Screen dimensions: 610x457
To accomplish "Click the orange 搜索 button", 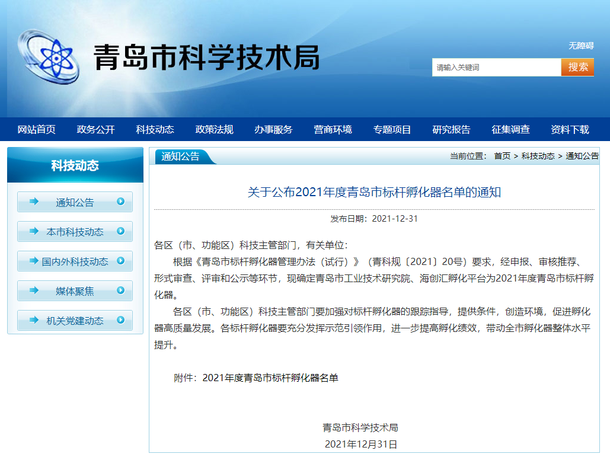I will click(x=578, y=68).
